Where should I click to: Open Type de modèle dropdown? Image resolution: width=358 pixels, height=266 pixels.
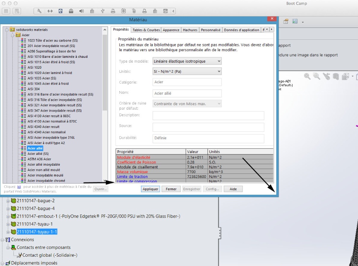click(x=187, y=61)
